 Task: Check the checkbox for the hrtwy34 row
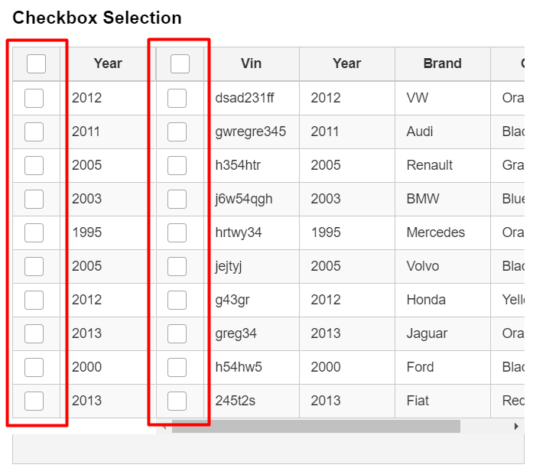(x=177, y=232)
